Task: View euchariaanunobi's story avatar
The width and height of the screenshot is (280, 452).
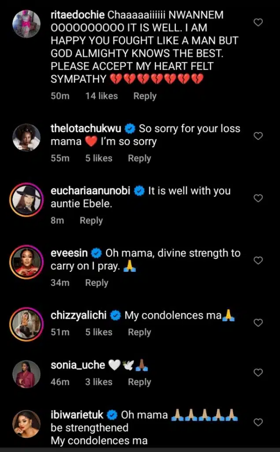Action: tap(26, 200)
